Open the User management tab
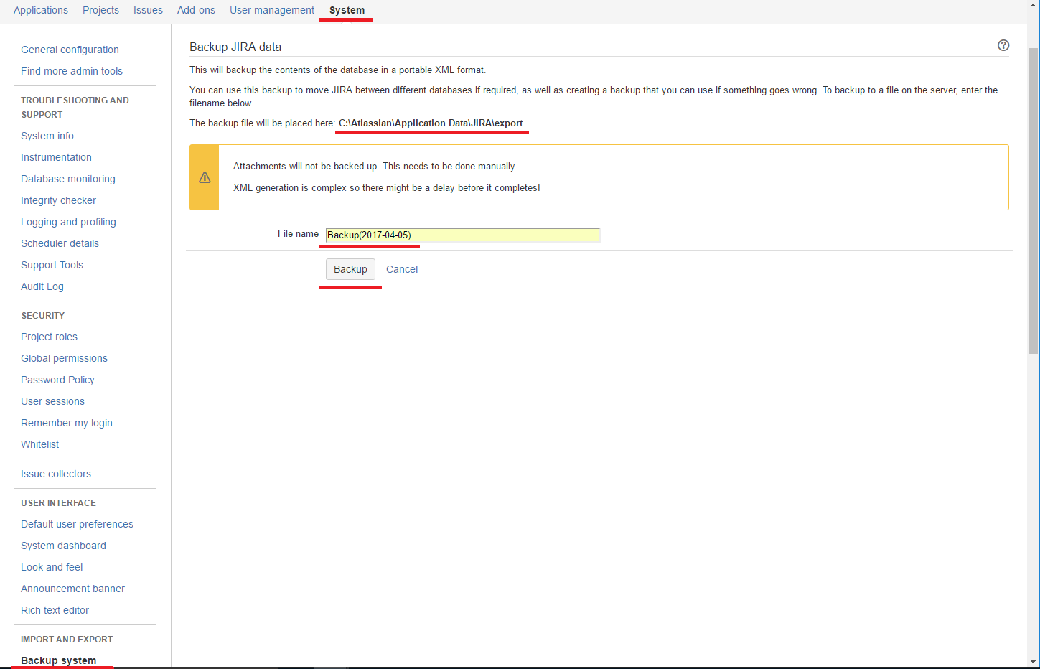The width and height of the screenshot is (1040, 669). [272, 10]
